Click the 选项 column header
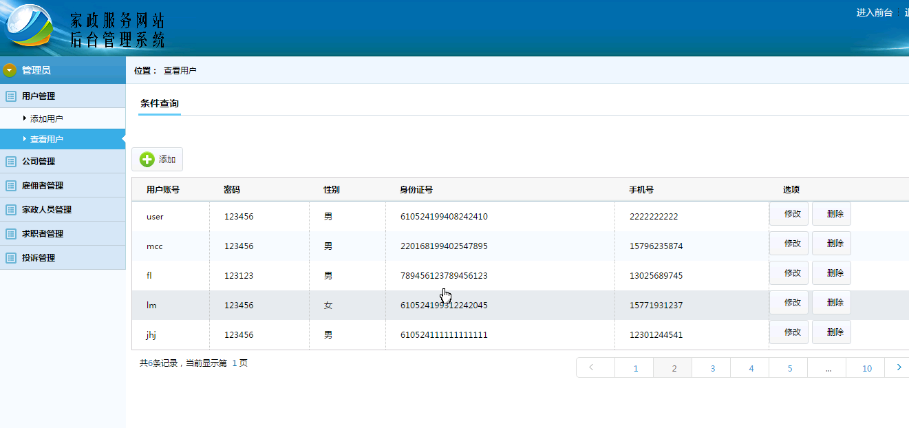The image size is (909, 428). click(791, 190)
